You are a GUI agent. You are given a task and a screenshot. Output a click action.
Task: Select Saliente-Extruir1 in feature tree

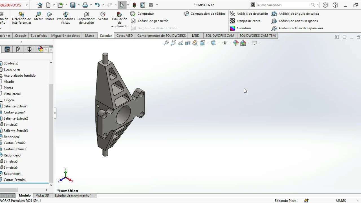click(16, 106)
